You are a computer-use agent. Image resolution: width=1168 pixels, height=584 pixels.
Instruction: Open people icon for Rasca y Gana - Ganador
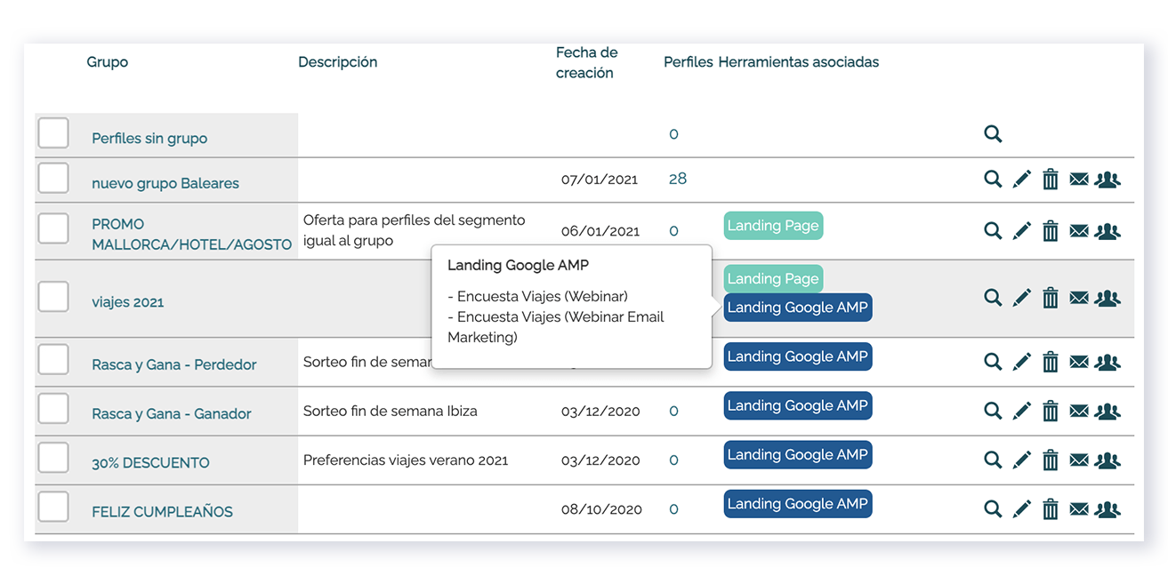coord(1108,411)
